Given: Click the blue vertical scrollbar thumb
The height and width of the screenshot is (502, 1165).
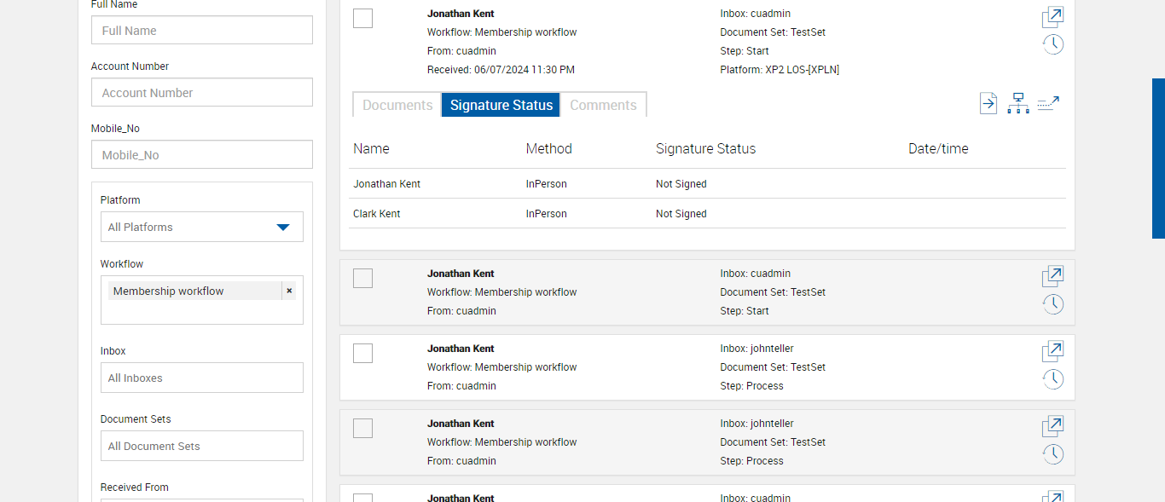Looking at the screenshot, I should click(x=1158, y=159).
